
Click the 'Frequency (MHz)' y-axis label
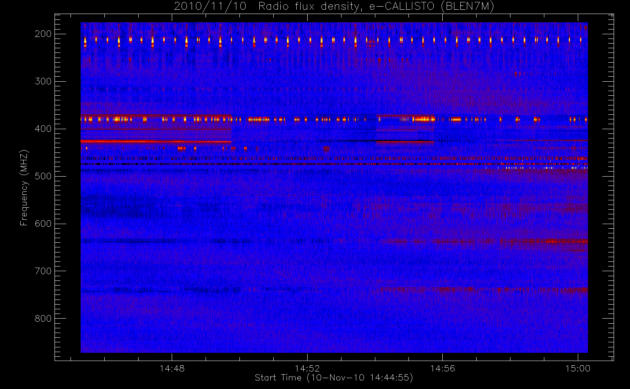24,187
